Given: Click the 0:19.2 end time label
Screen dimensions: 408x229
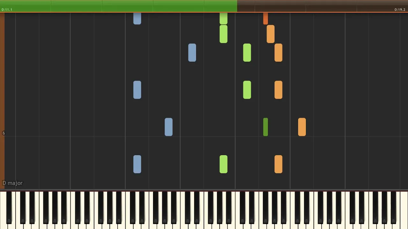Looking at the screenshot, I should (x=400, y=10).
